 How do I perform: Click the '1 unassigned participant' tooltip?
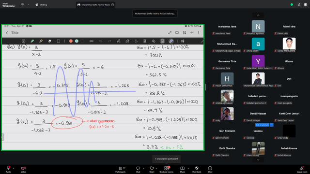click(167, 159)
